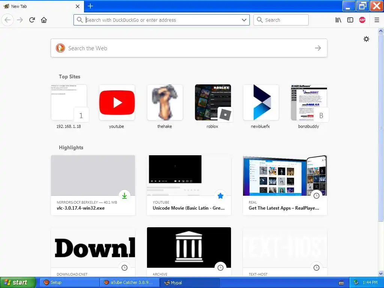Open the Windows start menu
Viewport: 384px width, 288px height.
(18, 282)
